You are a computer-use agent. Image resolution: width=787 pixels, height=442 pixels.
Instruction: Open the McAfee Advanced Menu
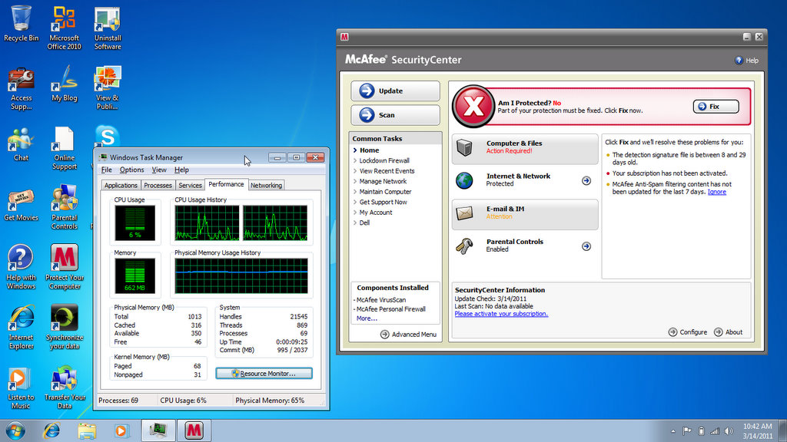[408, 335]
